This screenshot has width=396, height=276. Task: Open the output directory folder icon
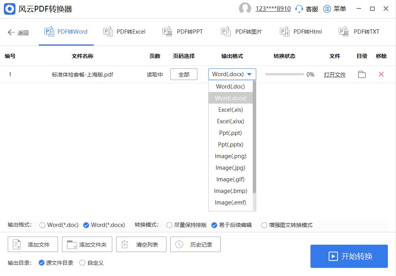pos(362,74)
